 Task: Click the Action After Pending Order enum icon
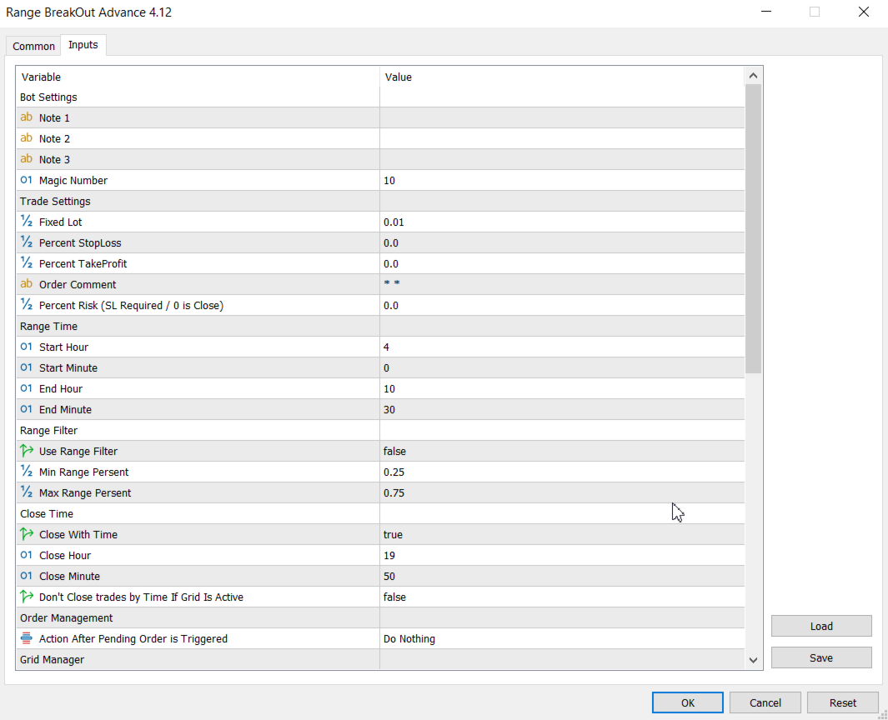[x=26, y=638]
